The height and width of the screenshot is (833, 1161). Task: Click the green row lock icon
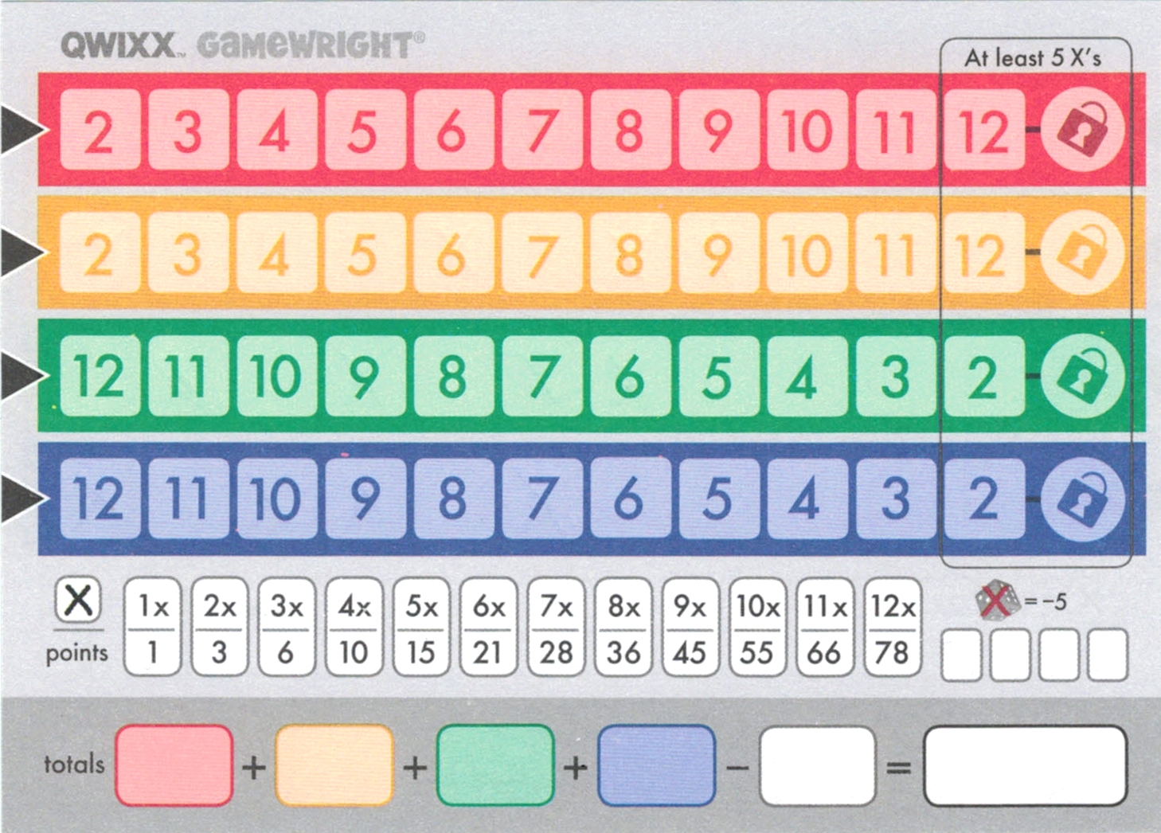click(x=1084, y=374)
